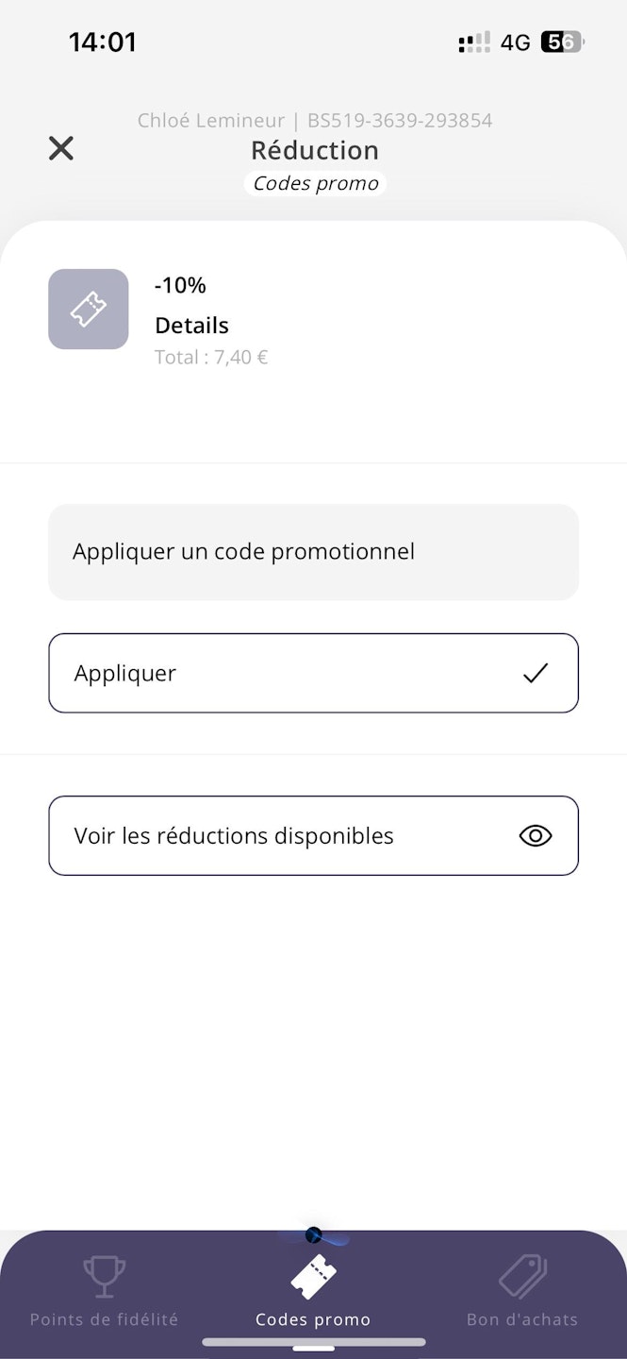Tap the Codes promo subtitle pill
Viewport: 627px width, 1359px height.
click(x=315, y=183)
